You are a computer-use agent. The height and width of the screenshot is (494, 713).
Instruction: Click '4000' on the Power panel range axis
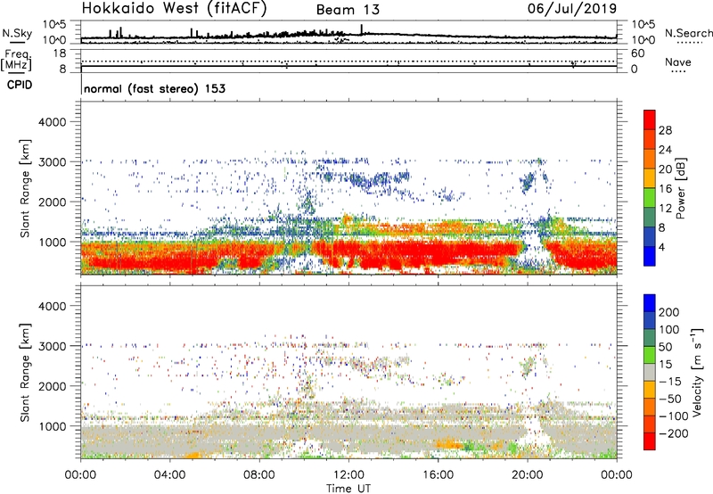(53, 122)
